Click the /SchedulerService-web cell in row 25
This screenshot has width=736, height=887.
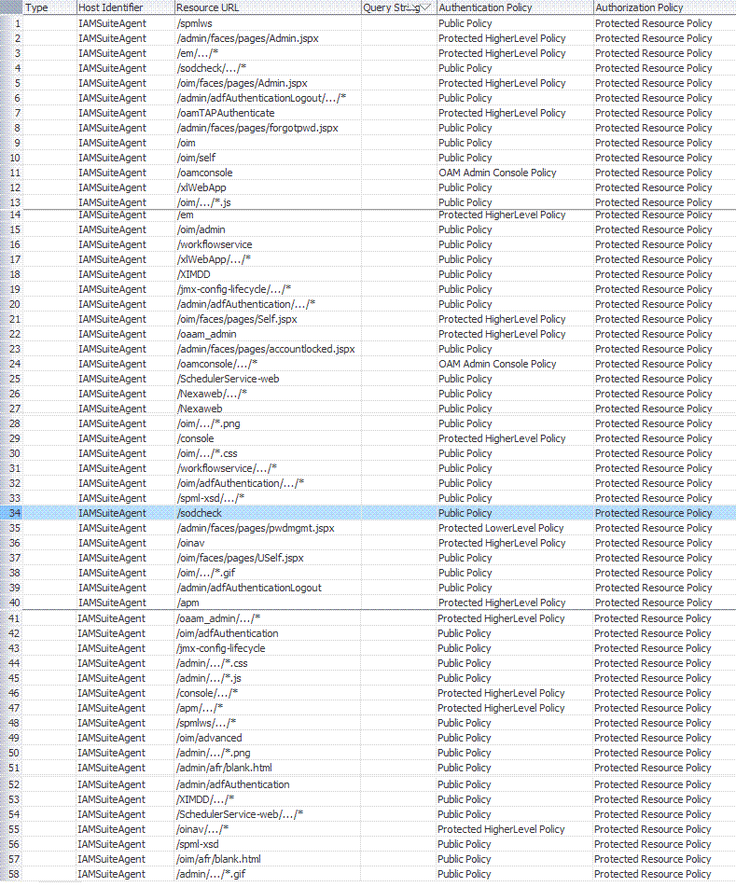pos(268,379)
